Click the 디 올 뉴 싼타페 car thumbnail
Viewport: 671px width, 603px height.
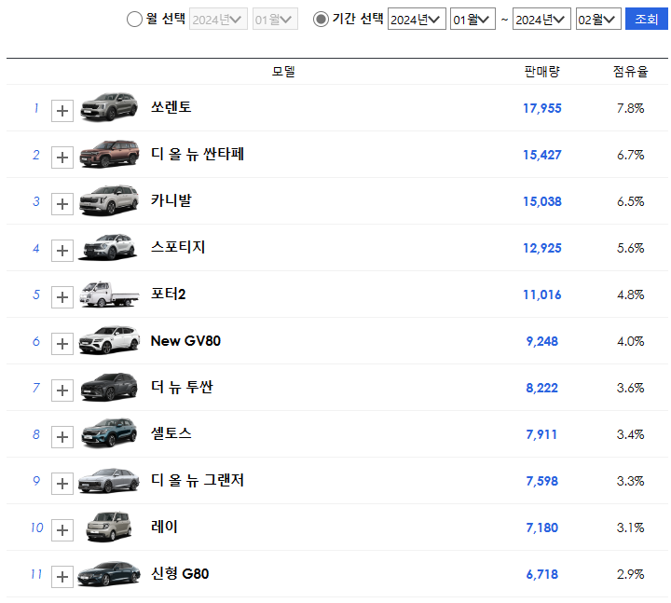tap(109, 154)
